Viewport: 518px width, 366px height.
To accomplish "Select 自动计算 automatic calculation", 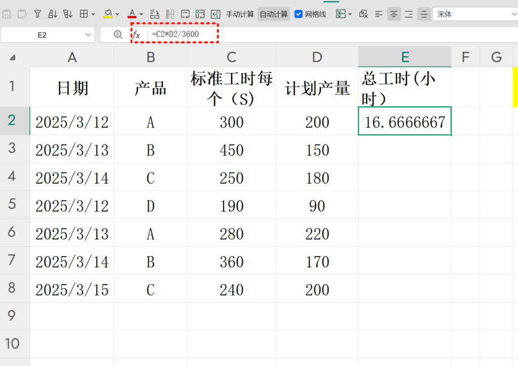I will pyautogui.click(x=274, y=14).
